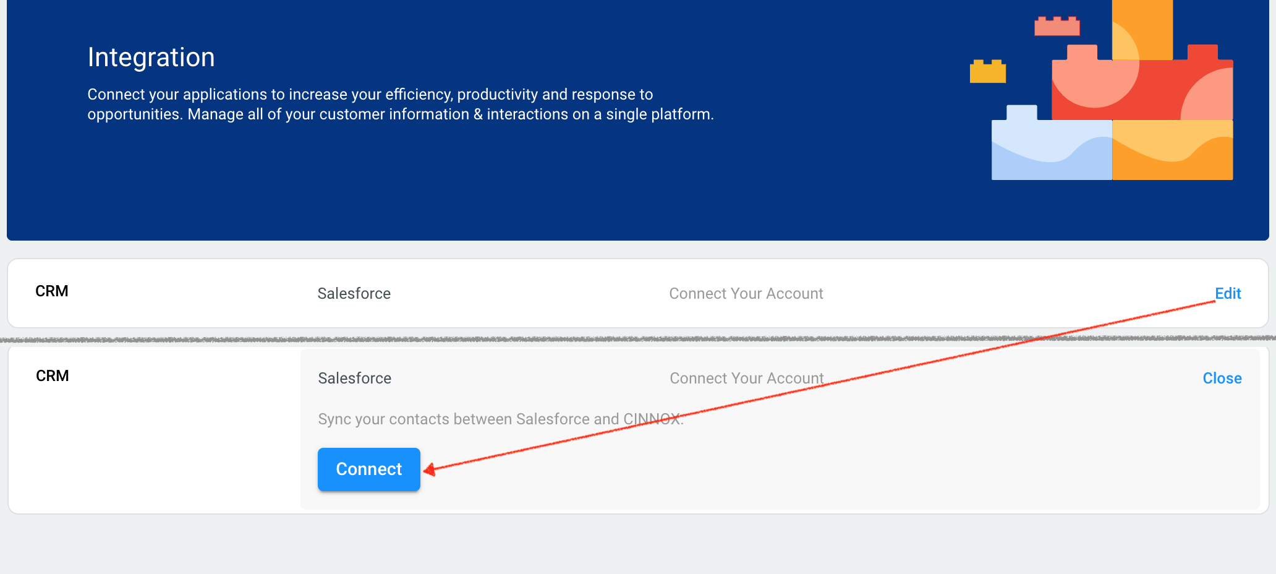Screen dimensions: 1276x574
Task: Click the Sync your contacts description
Action: 500,419
